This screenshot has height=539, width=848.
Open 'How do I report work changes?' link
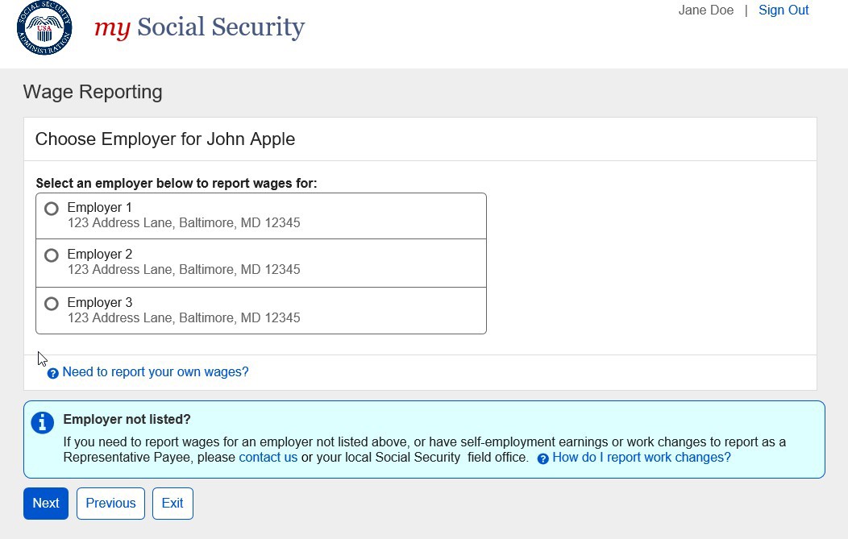(642, 458)
